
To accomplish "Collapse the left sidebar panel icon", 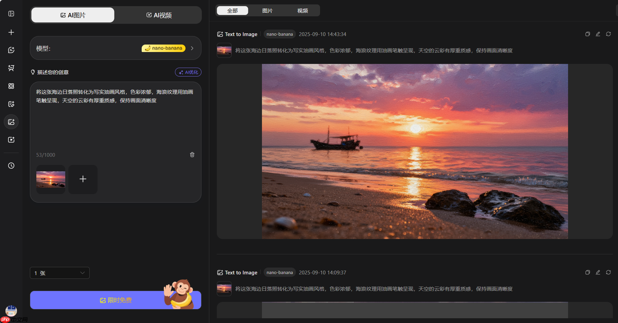I will (x=11, y=14).
